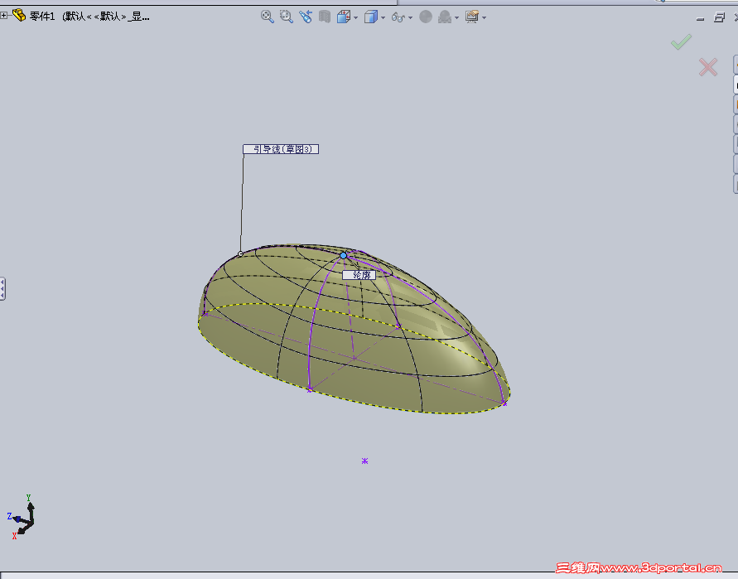Screen dimensions: 738x579
Task: Open the View Orientation cube icon
Action: click(x=344, y=17)
